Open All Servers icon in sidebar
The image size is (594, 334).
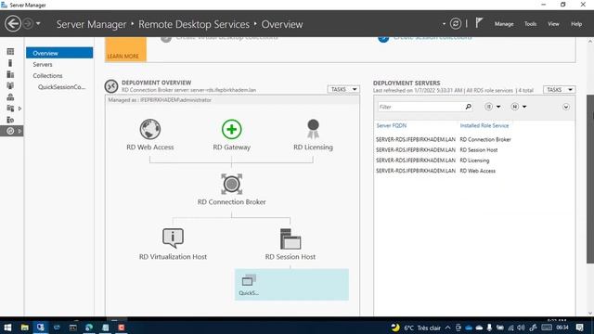pos(10,74)
